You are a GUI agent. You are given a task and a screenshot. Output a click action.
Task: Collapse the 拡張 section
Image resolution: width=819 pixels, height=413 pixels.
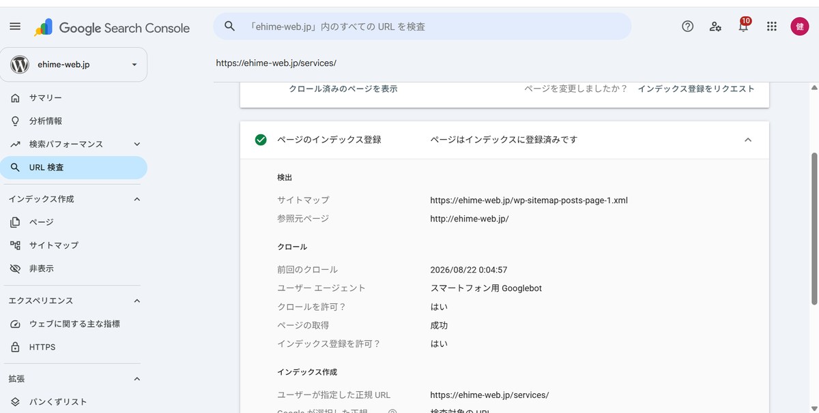[136, 379]
